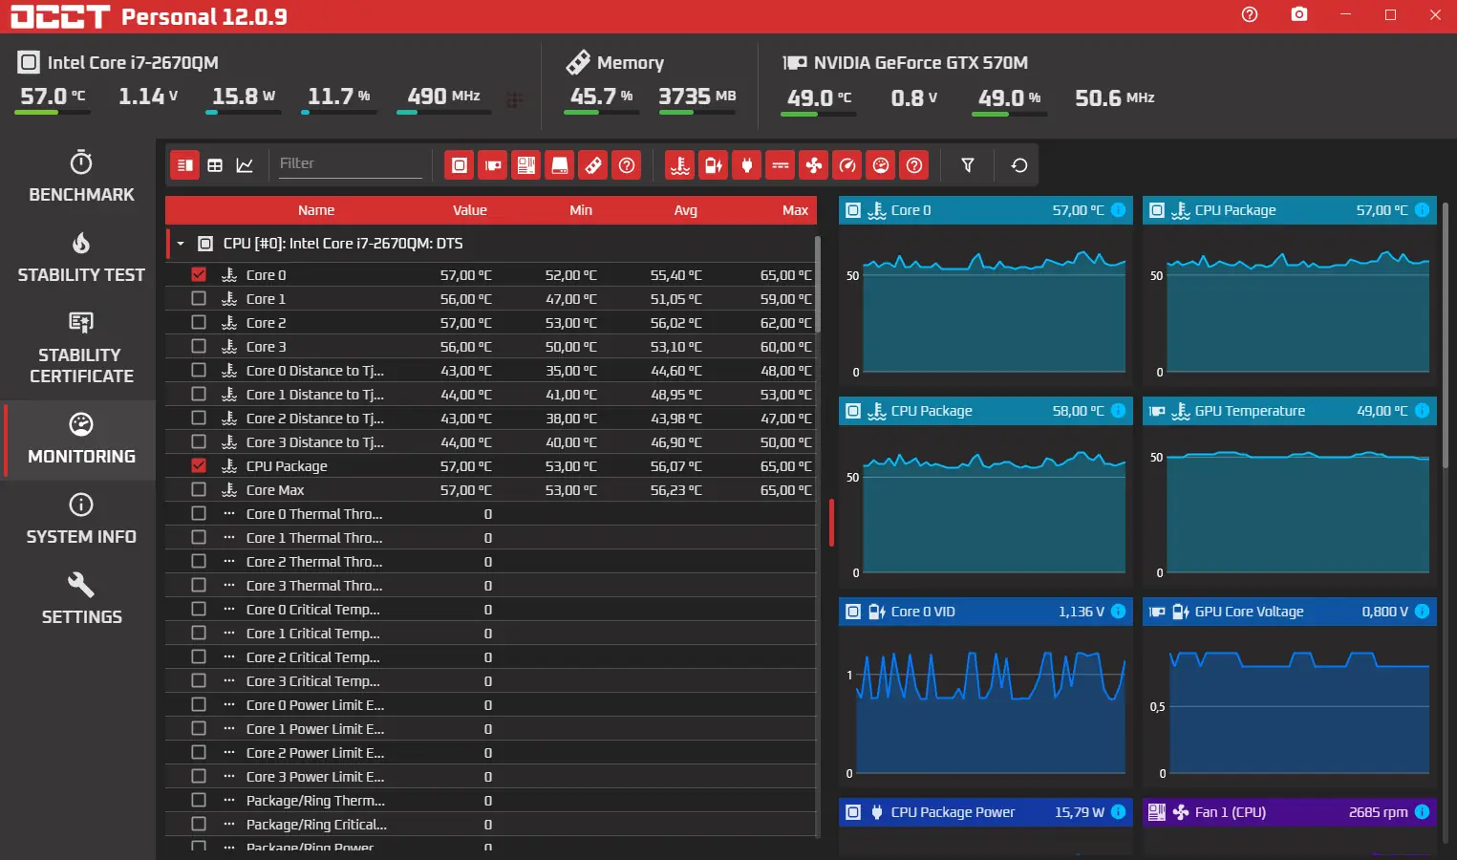The width and height of the screenshot is (1457, 860).
Task: Click the Core 1 average value 51,05 °C
Action: pyautogui.click(x=675, y=298)
